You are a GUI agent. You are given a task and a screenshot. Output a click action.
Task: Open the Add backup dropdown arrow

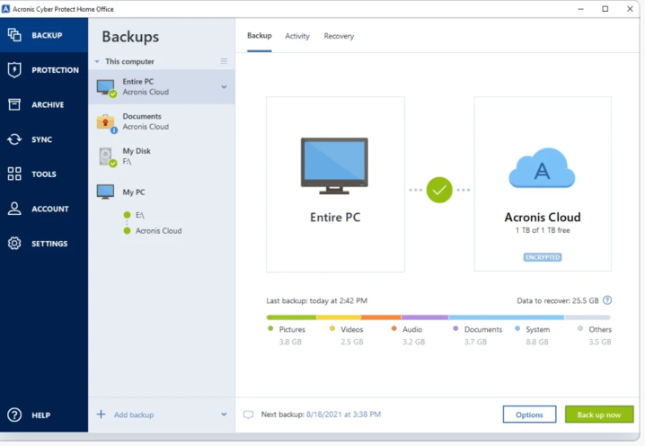click(x=224, y=415)
